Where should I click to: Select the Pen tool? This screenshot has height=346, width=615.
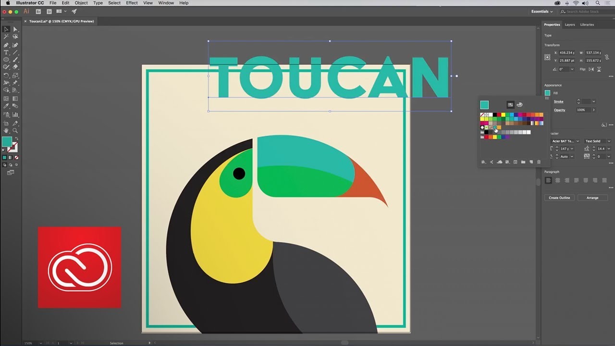[6, 45]
